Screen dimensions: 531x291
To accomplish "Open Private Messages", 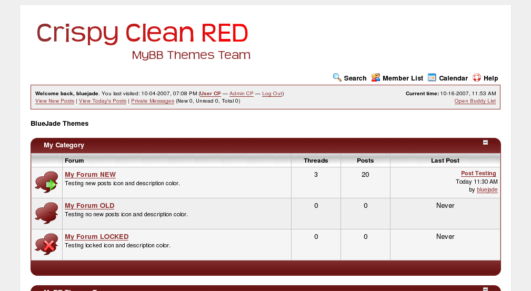I will (x=153, y=101).
